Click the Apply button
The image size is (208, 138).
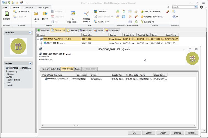[x=163, y=133]
